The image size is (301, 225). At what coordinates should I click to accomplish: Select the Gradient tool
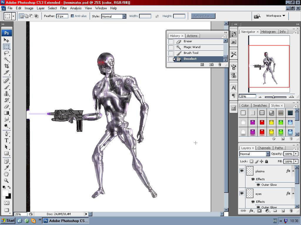(6, 113)
